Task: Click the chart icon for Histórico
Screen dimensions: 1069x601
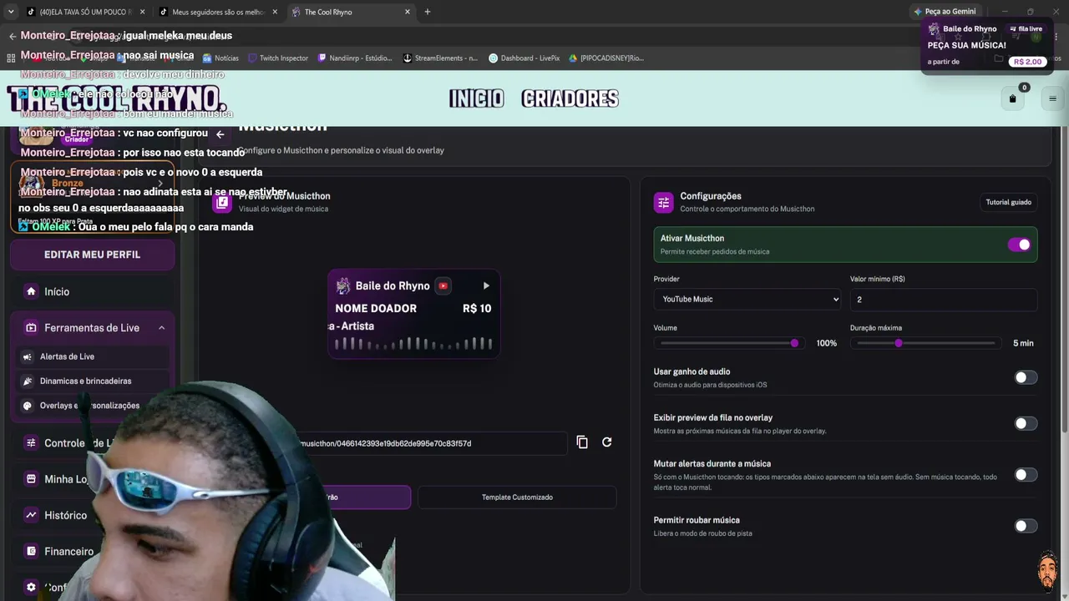Action: coord(31,515)
